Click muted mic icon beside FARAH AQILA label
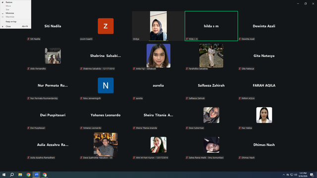This screenshot has width=317, height=178. pos(240,98)
